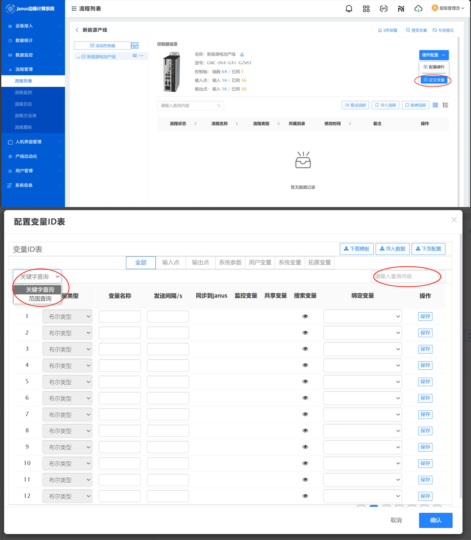Screen dimensions: 471x540
Task: Click the 下载模板 button
Action: tap(357, 249)
